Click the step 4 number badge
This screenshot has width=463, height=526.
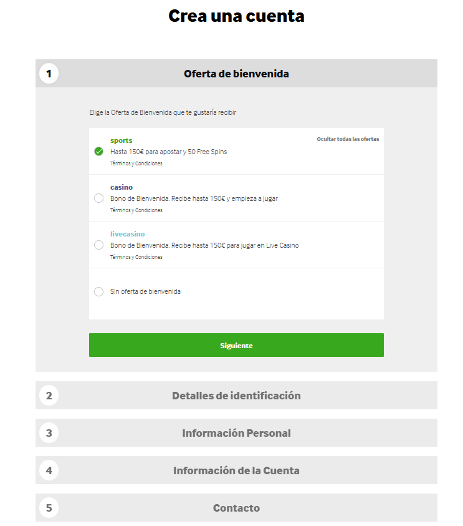(x=49, y=470)
